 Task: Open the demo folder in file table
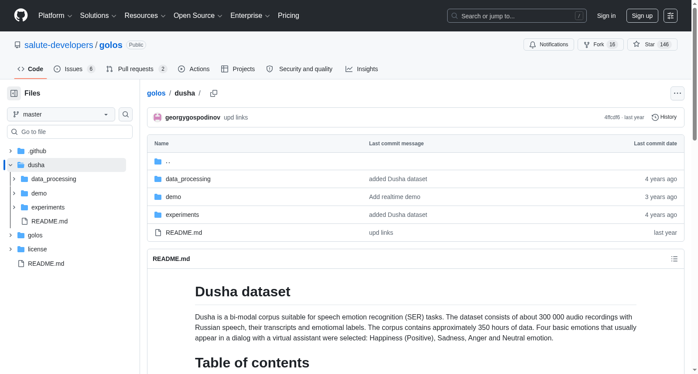173,197
